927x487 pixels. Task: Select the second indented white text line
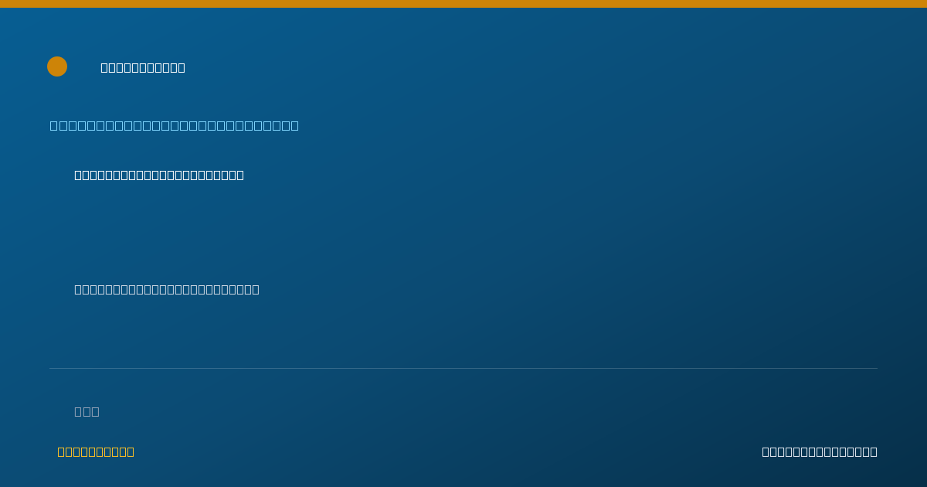(167, 289)
